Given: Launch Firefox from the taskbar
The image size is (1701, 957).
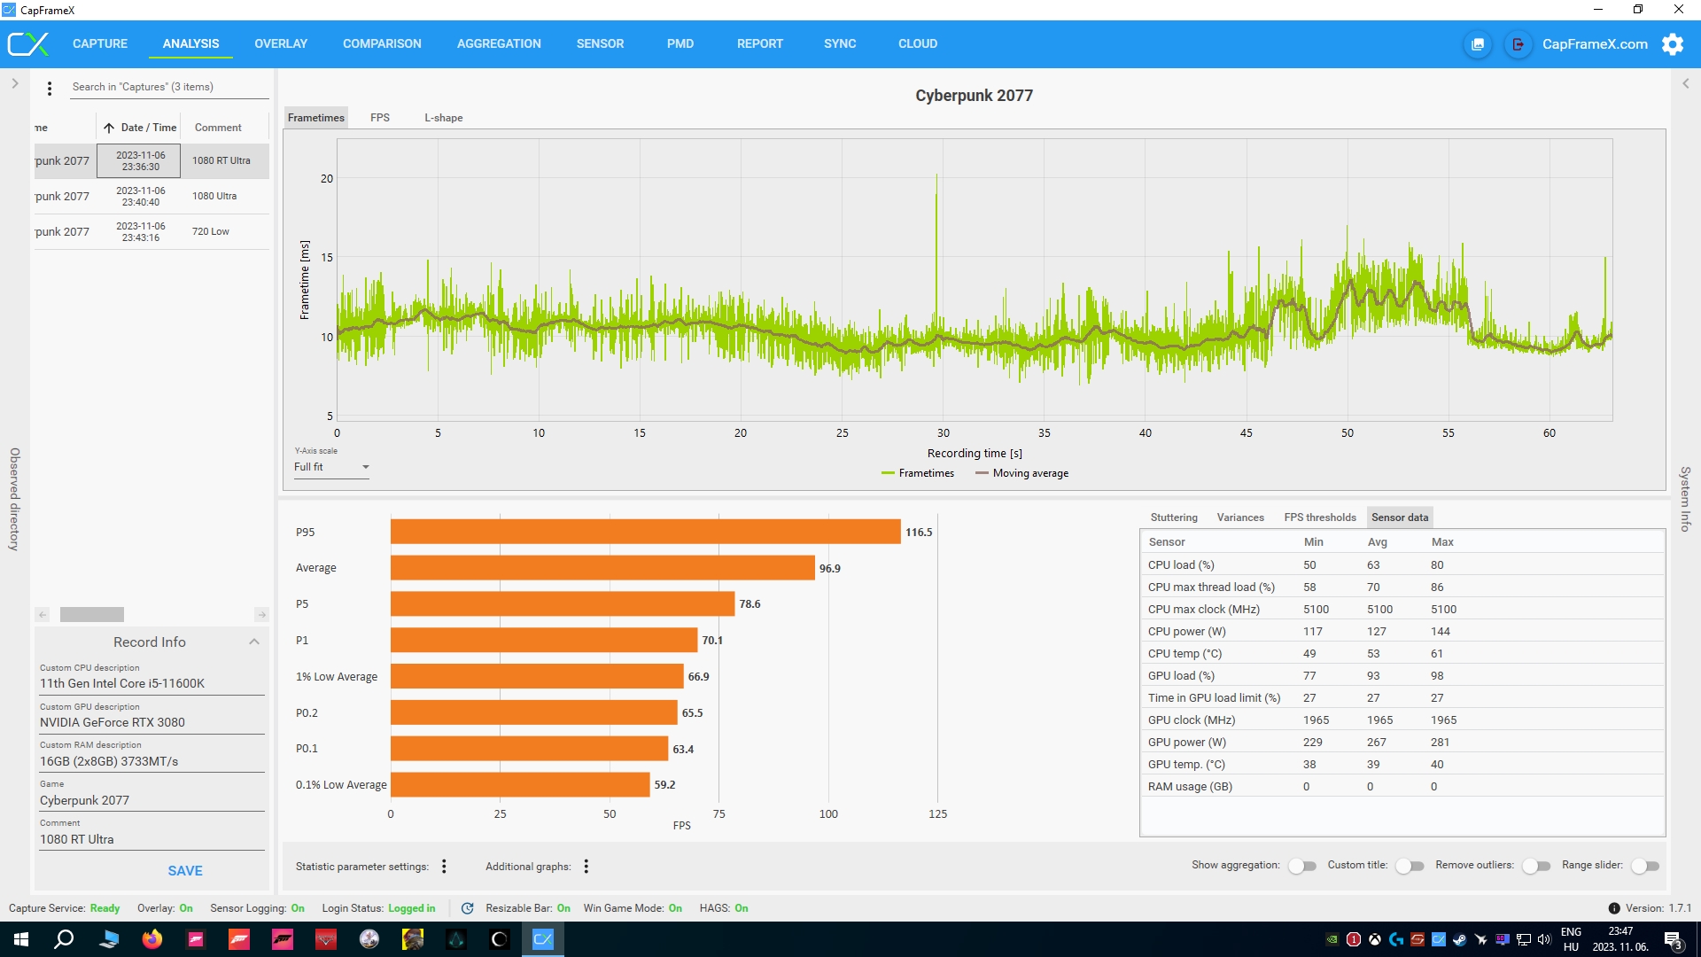Looking at the screenshot, I should [x=152, y=939].
